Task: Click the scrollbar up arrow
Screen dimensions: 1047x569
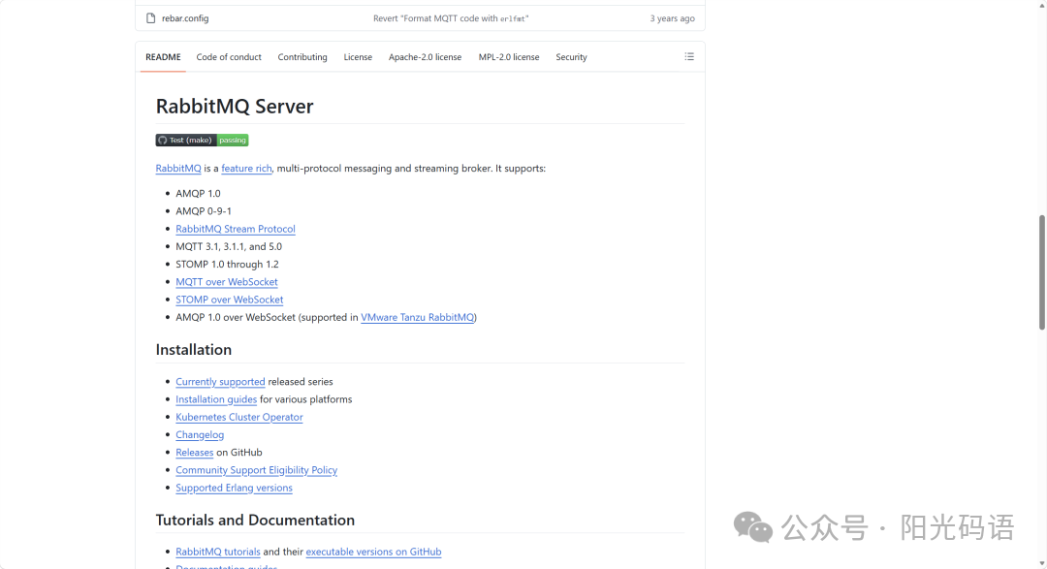Action: pyautogui.click(x=1041, y=5)
